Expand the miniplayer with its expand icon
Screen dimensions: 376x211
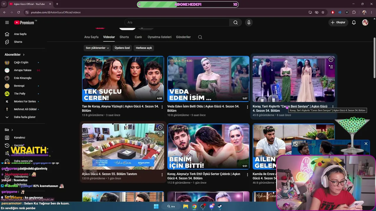[296, 144]
